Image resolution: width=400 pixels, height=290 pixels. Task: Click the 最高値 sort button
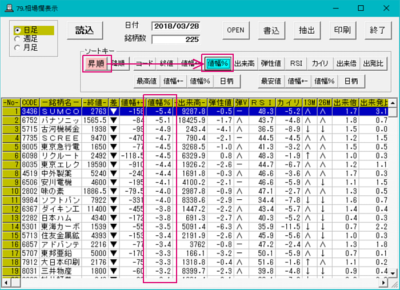tap(146, 82)
